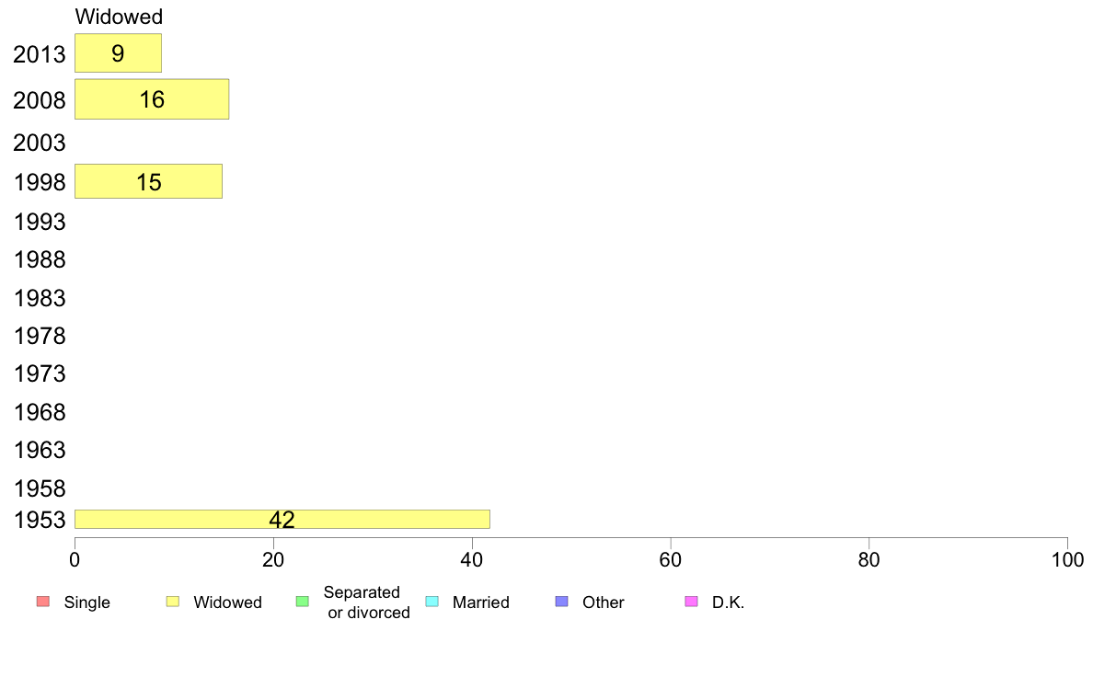
Task: Click the 20 axis tick label
Action: coord(273,560)
